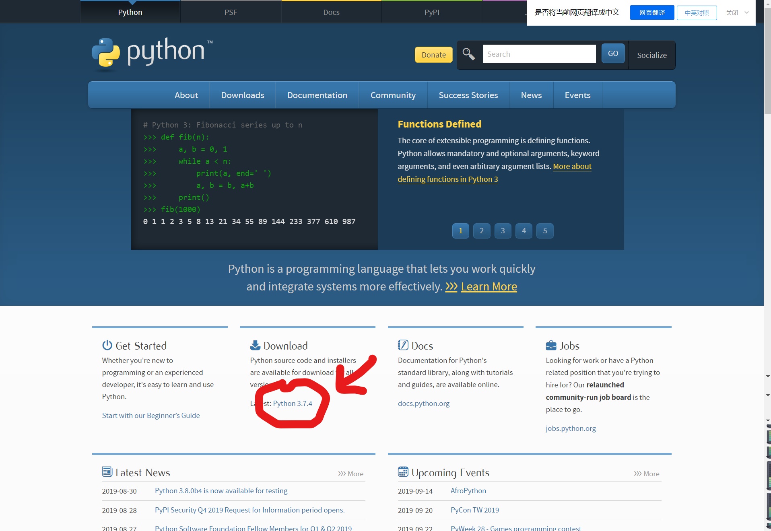This screenshot has width=771, height=531.
Task: Click the Learn More link
Action: 489,286
